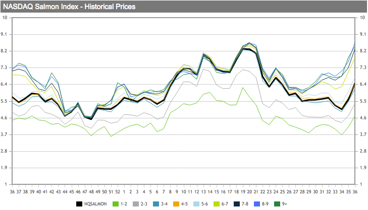Click the blue 8-9 legend swatch
Viewport: 368px width, 210px height.
(257, 204)
